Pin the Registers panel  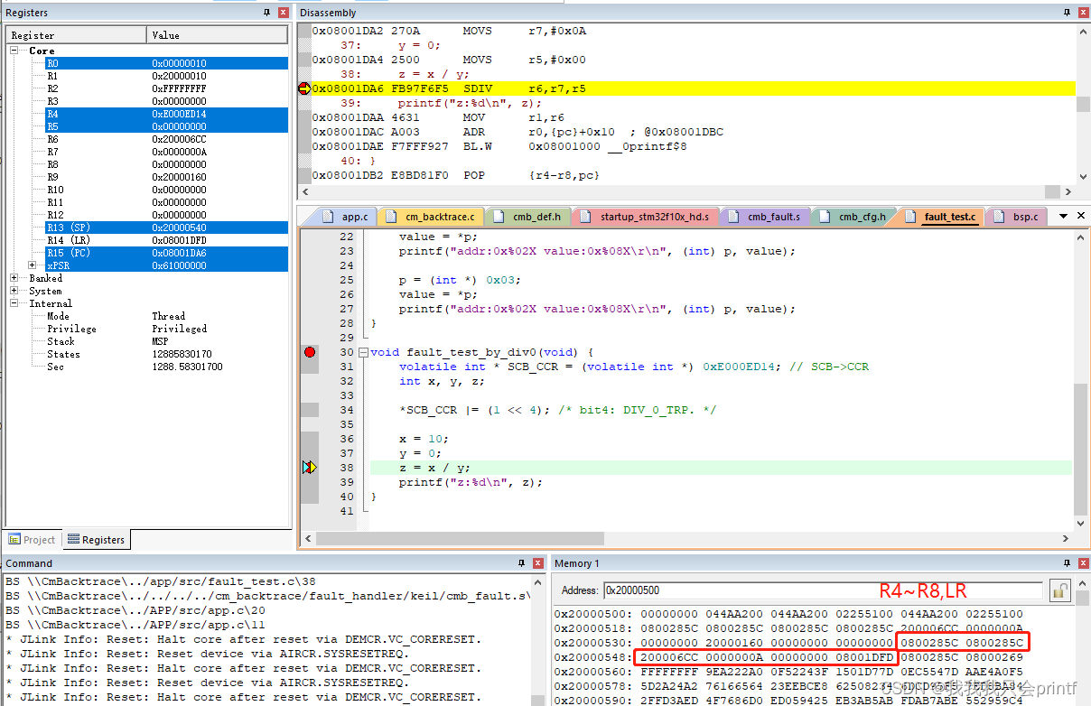(x=266, y=13)
